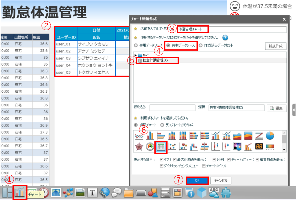The height and width of the screenshot is (200, 296).
Task: Click the OK button
Action: click(197, 180)
